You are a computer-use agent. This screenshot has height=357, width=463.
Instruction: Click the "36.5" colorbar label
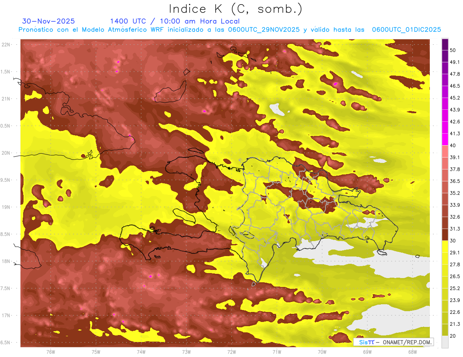[x=455, y=181]
